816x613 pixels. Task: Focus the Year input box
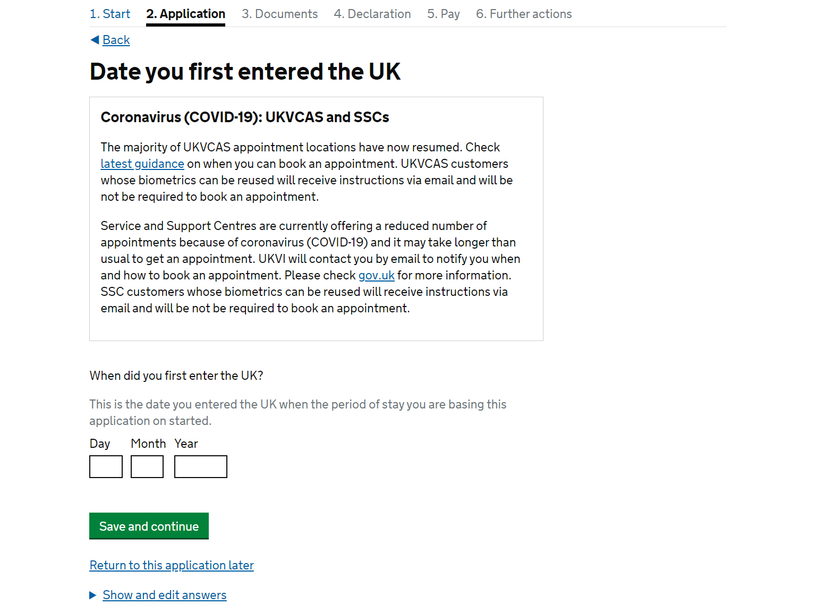[201, 466]
